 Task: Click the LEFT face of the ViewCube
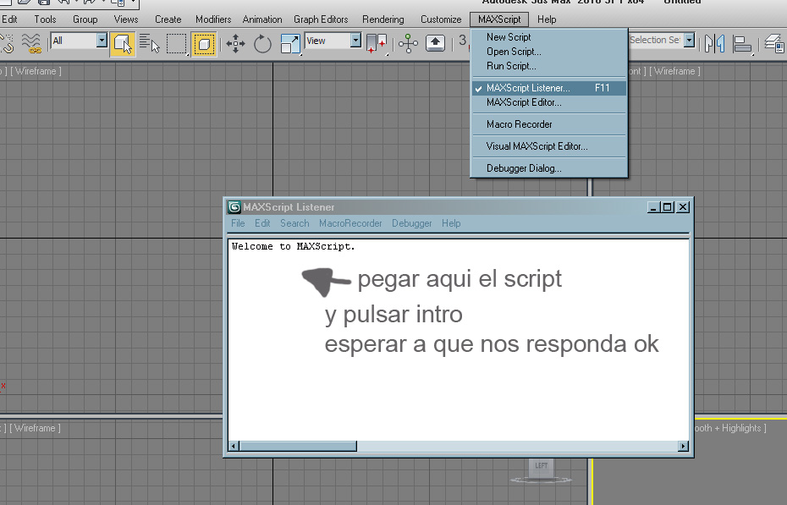pos(541,466)
